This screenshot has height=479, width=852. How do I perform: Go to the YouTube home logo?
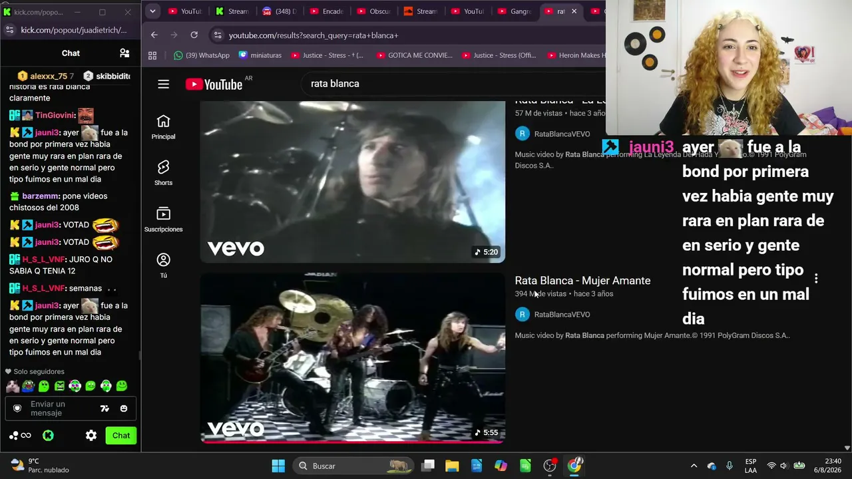(214, 84)
